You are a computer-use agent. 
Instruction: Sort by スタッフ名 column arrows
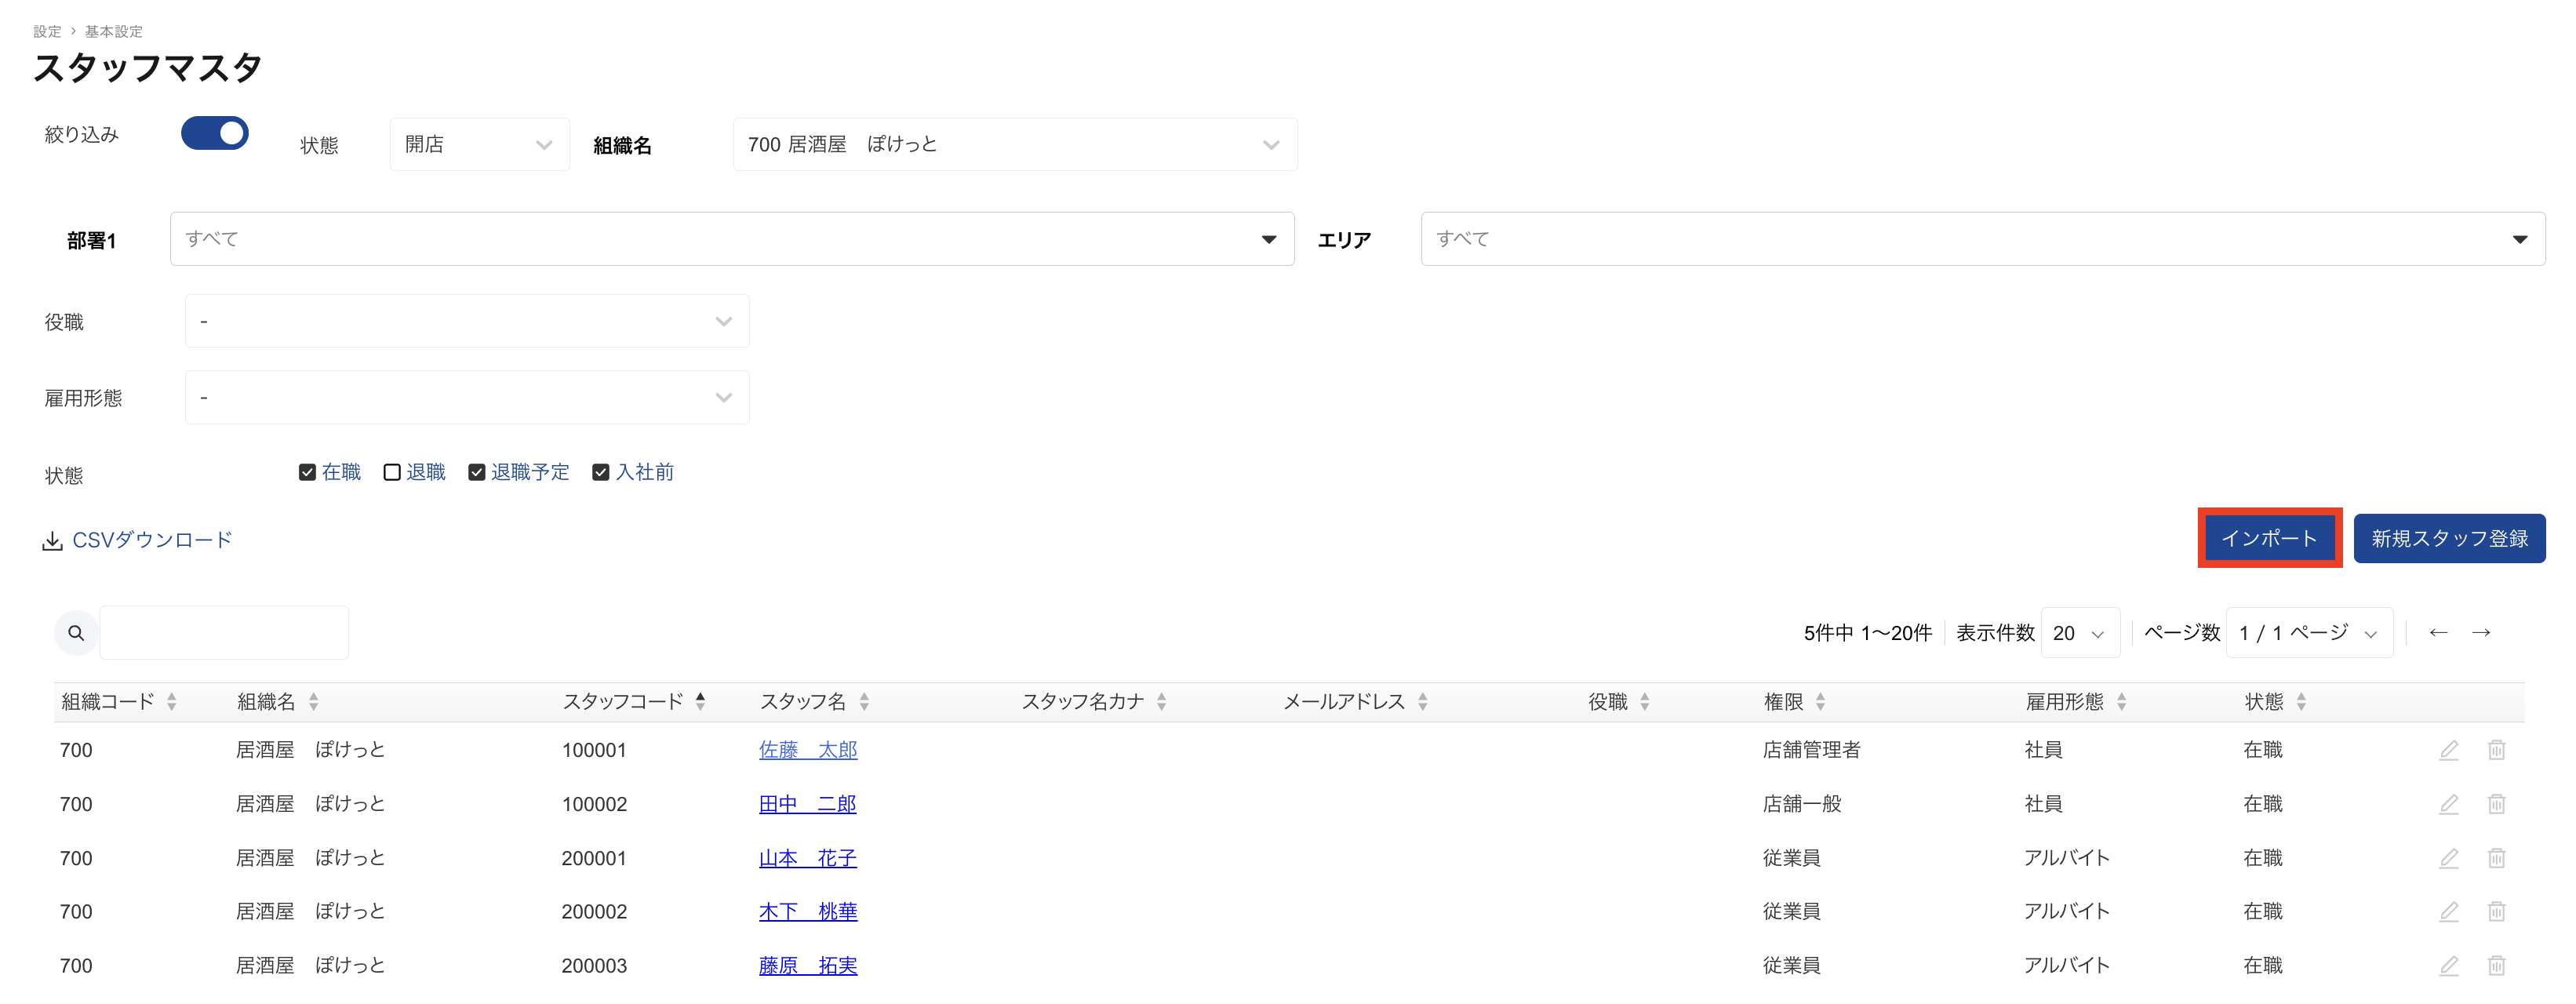point(864,702)
